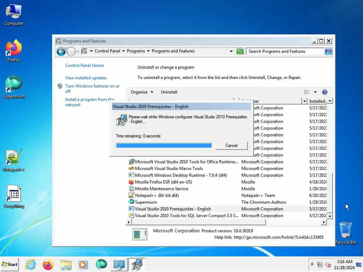This screenshot has width=363, height=272.
Task: Click Programs in the address breadcrumb
Action: pos(136,51)
